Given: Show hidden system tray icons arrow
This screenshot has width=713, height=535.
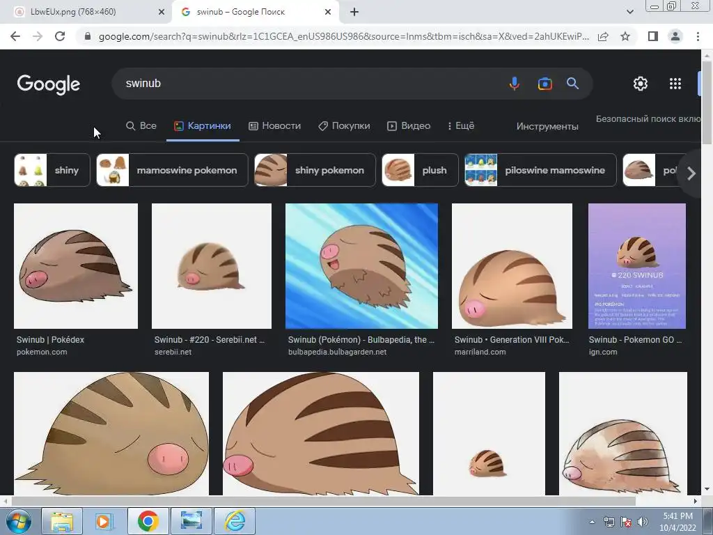Looking at the screenshot, I should [x=592, y=522].
